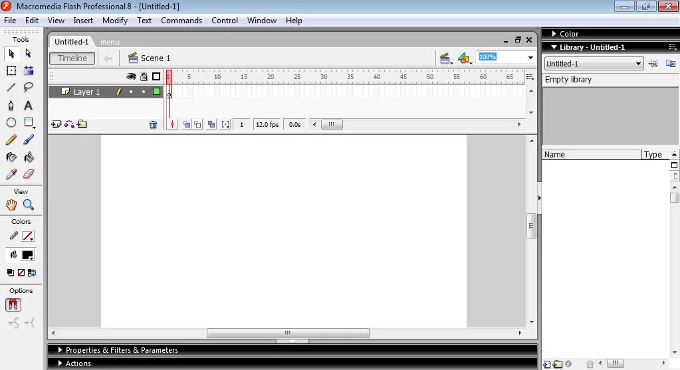The width and height of the screenshot is (680, 370).
Task: Open the Edit Symbols icon
Action: point(465,58)
